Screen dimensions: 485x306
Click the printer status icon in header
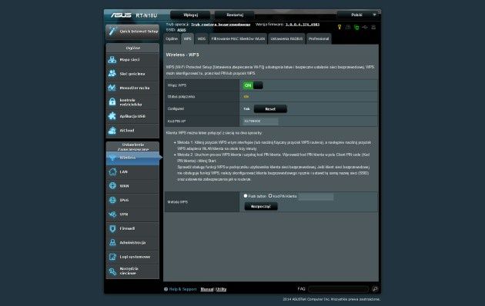[373, 27]
